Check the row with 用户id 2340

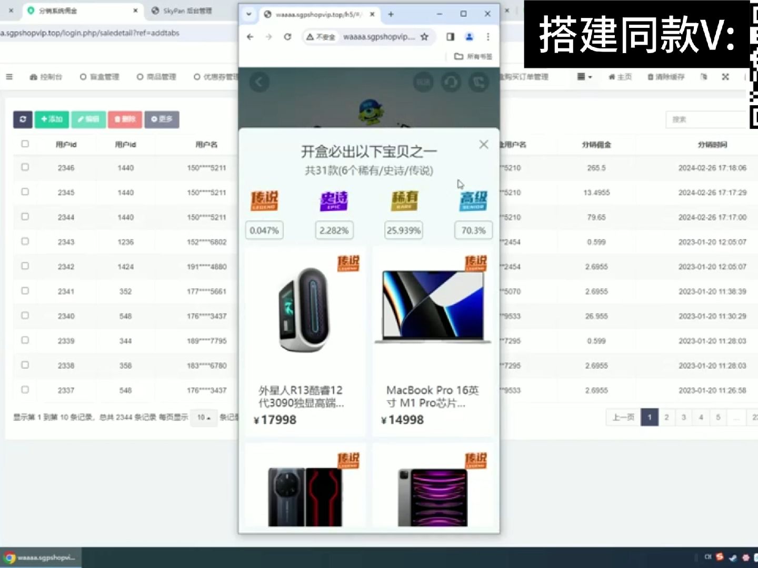tap(25, 316)
